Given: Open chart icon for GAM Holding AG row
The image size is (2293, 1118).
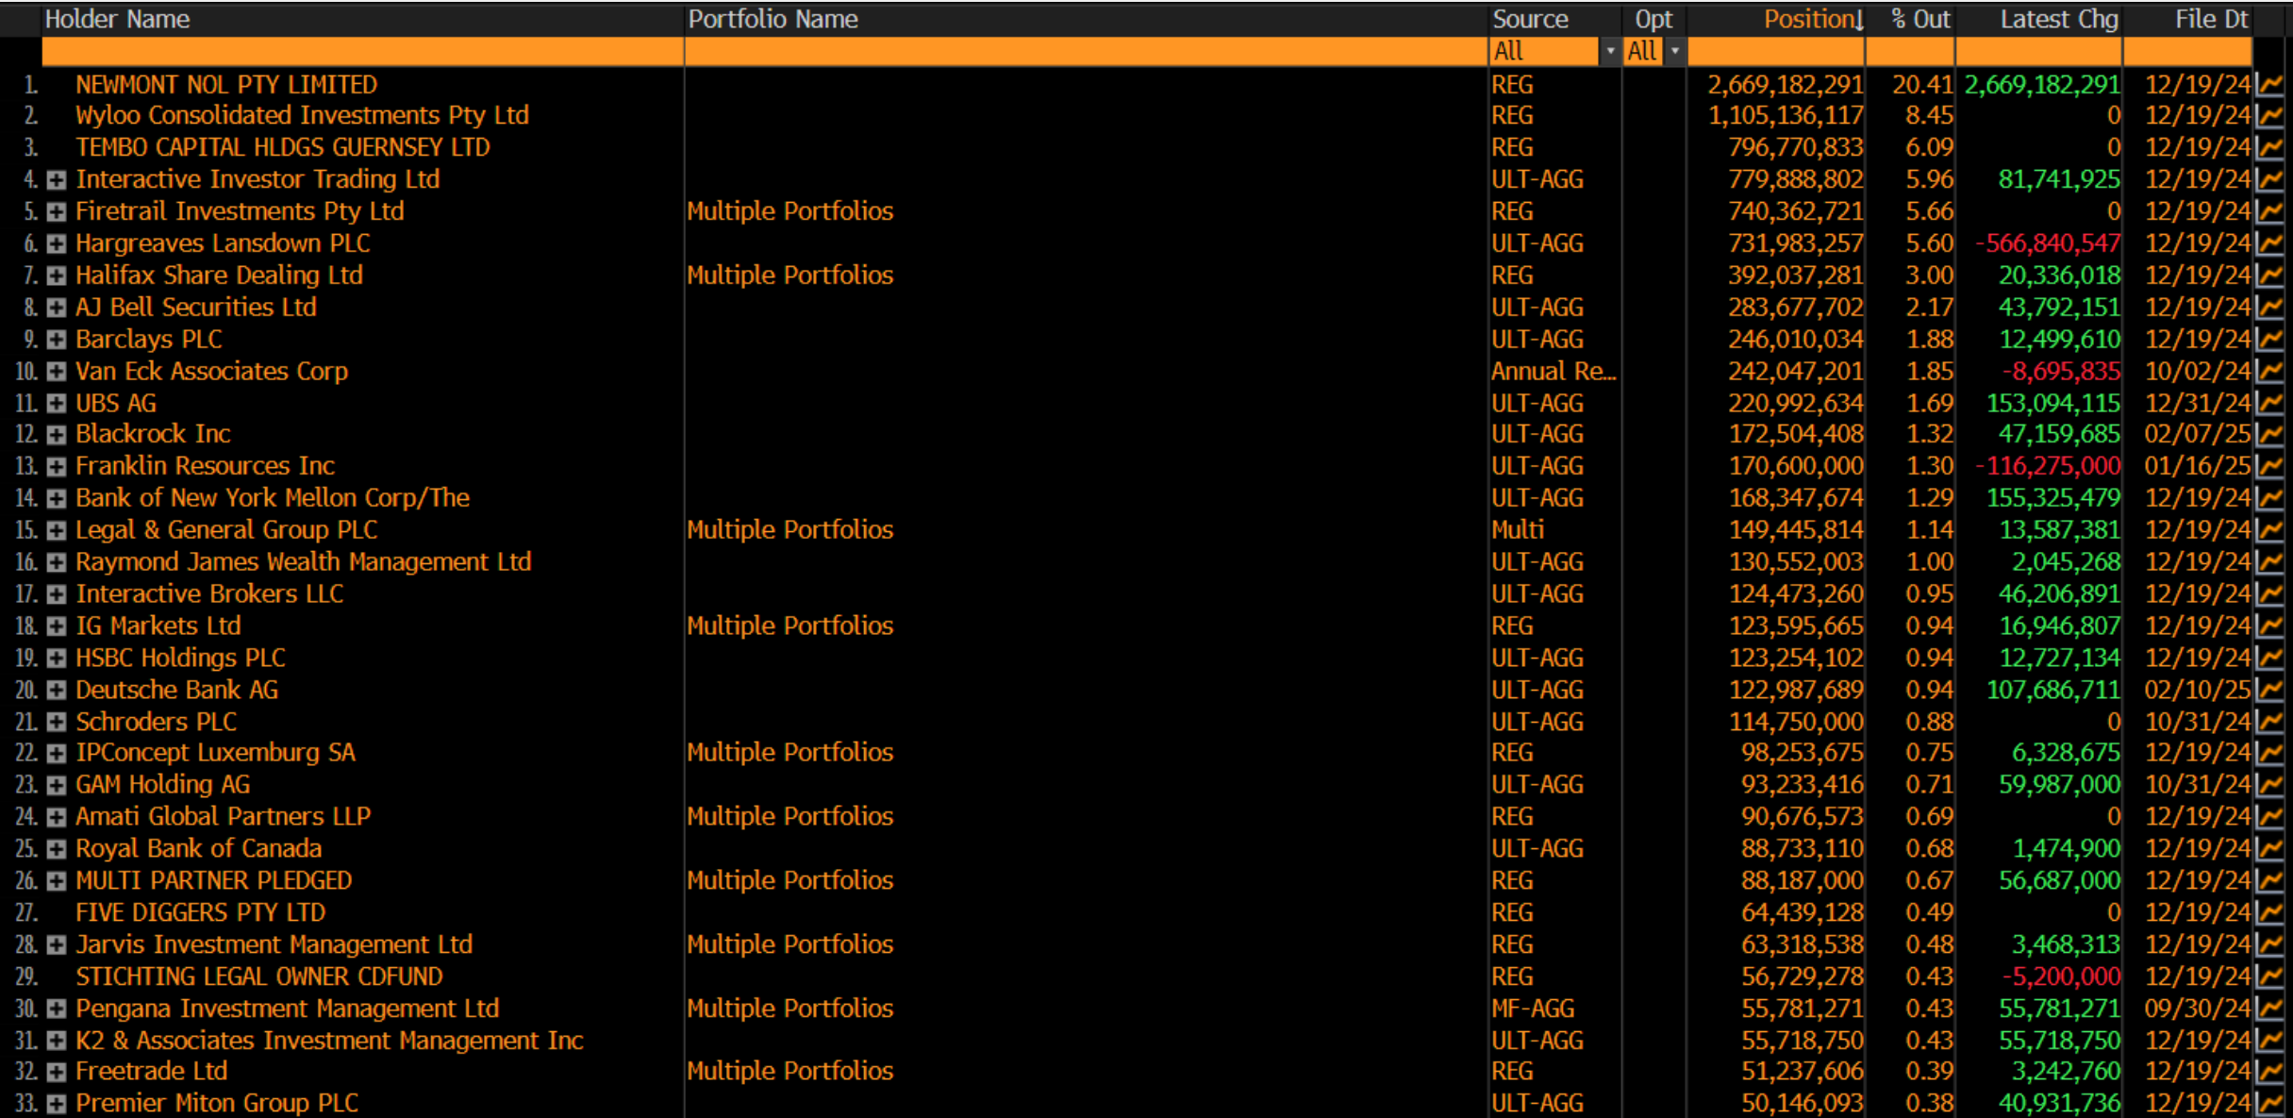Looking at the screenshot, I should pyautogui.click(x=2269, y=786).
